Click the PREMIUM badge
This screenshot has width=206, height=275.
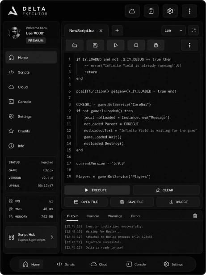click(36, 41)
